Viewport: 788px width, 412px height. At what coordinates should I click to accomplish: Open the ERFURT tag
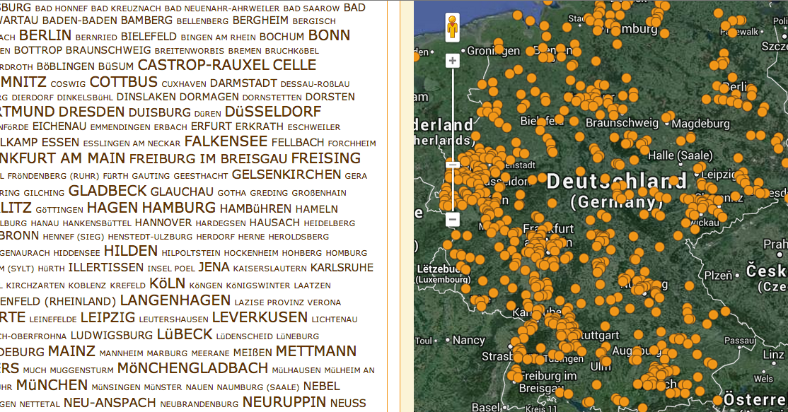point(212,126)
